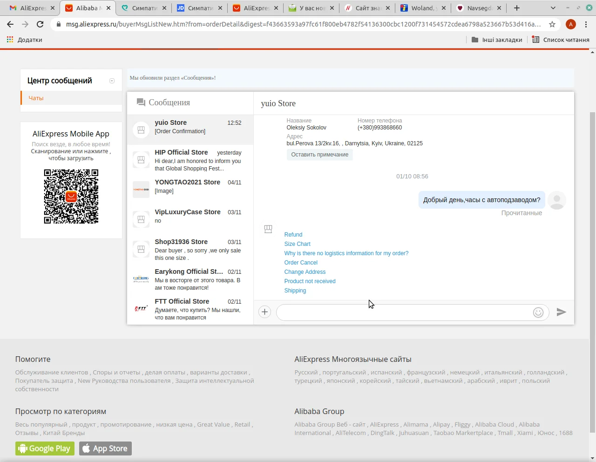The width and height of the screenshot is (596, 462).
Task: Click the browser forward arrow
Action: (25, 24)
